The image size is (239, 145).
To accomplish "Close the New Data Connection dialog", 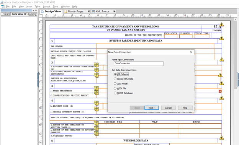I will click(x=191, y=52).
